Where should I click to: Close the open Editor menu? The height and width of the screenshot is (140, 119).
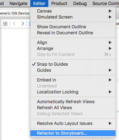pos(39,3)
